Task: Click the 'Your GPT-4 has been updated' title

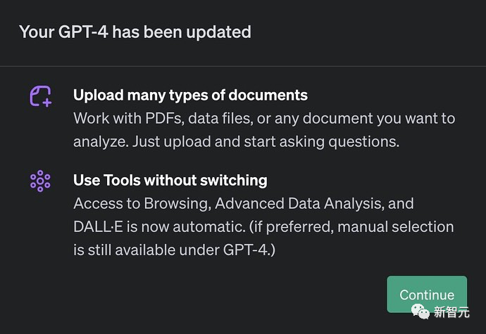Action: [135, 32]
